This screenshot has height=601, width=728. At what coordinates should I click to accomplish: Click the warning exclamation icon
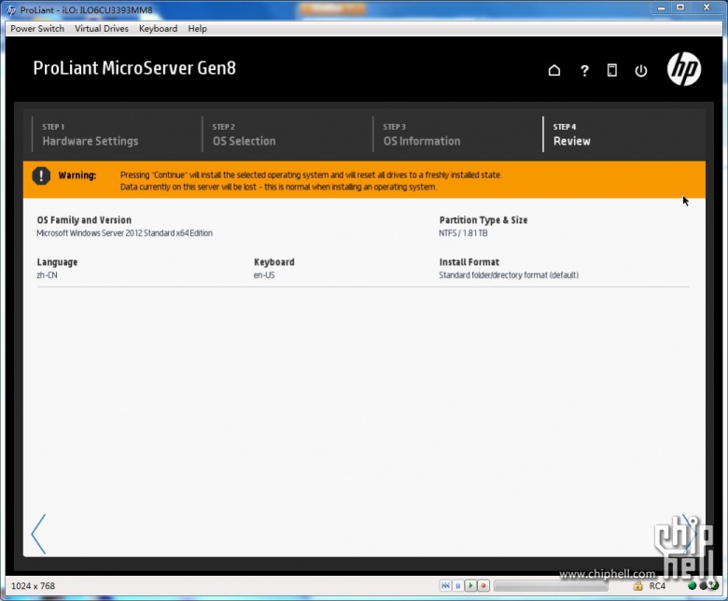click(x=41, y=175)
